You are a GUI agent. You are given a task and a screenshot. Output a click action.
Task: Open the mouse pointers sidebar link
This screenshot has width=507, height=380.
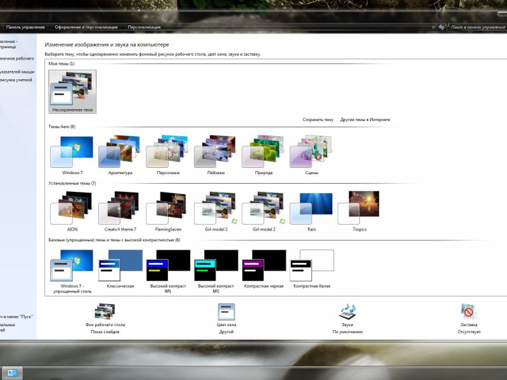[17, 72]
